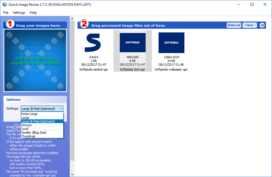The image size is (272, 177).
Task: Choose Extra Large from the settings list
Action: pyautogui.click(x=42, y=114)
